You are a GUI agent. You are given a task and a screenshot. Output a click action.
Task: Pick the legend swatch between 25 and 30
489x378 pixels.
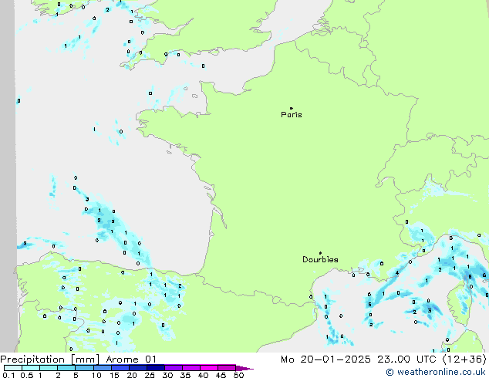click(155, 368)
